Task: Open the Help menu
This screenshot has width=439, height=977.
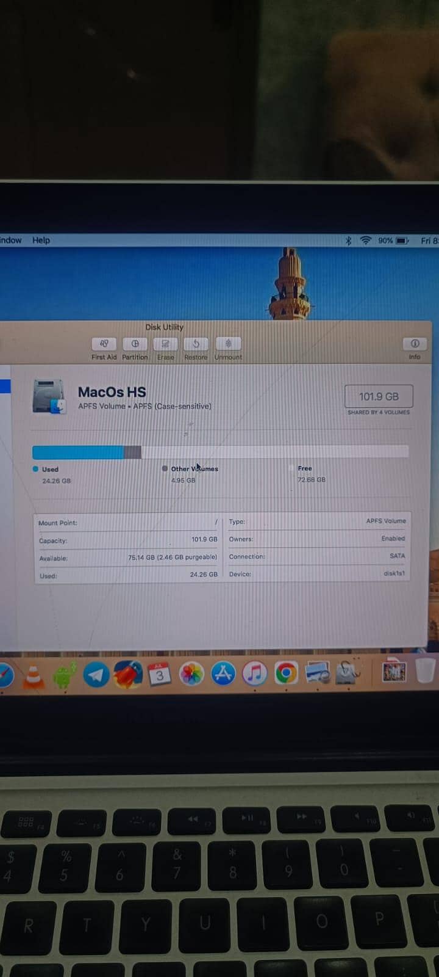Action: [x=41, y=240]
